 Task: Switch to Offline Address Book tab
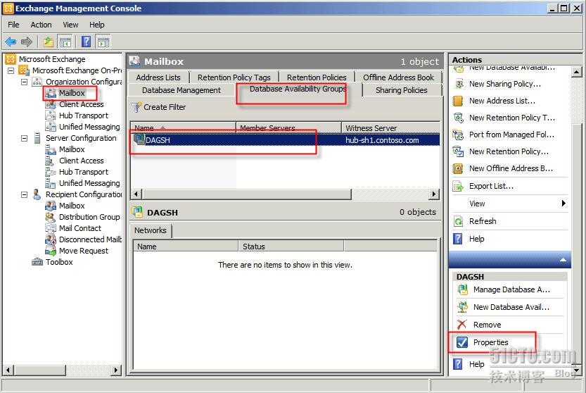tap(398, 77)
